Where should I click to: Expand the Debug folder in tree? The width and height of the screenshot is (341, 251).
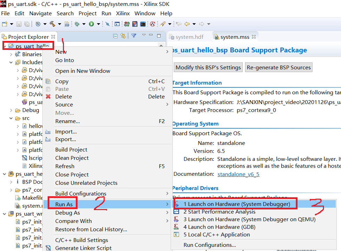tap(11, 110)
